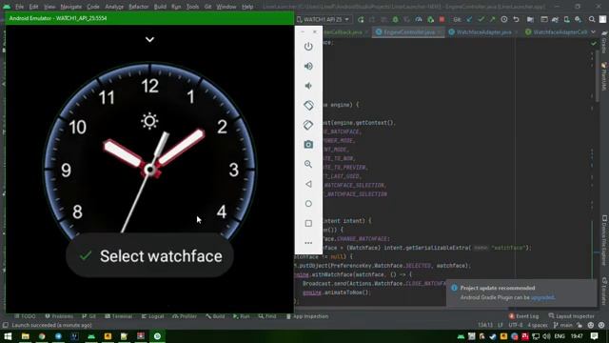Open the UTF-8 encoding selector
The height and width of the screenshot is (343, 609).
coord(516,325)
